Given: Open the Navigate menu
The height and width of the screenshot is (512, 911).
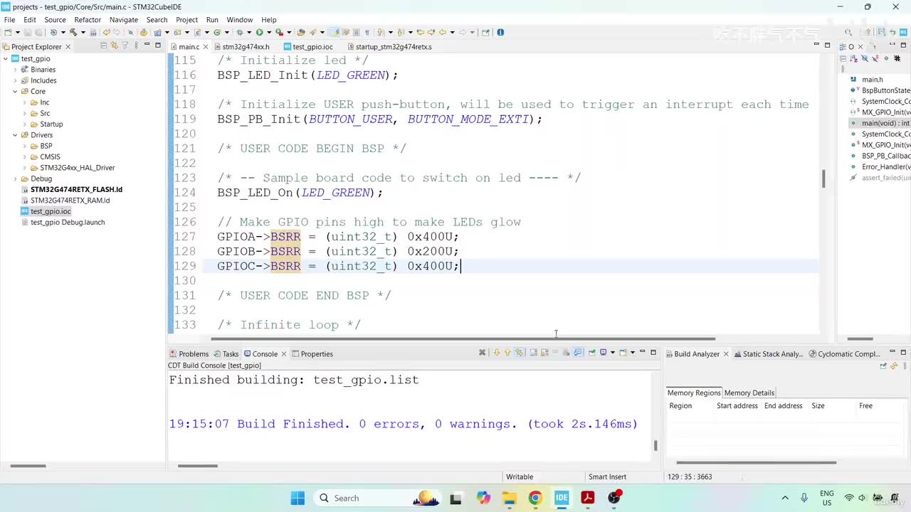Looking at the screenshot, I should click(124, 20).
